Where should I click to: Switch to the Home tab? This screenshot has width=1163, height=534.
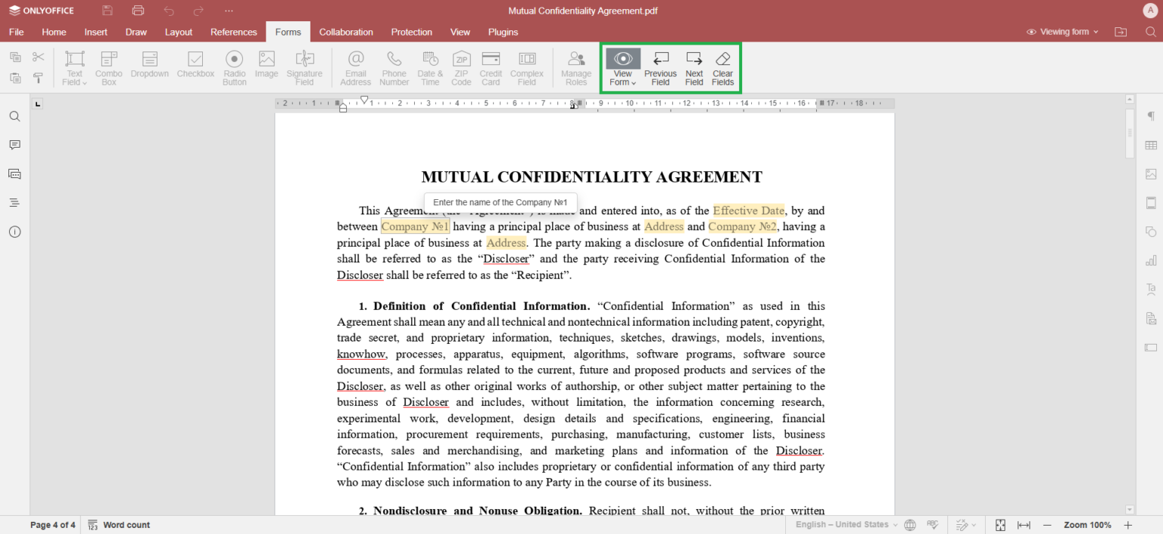[54, 32]
